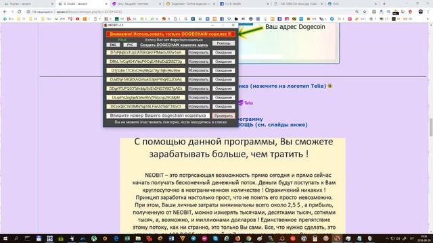Click the zoom magnifier icon in address bar

pos(357,12)
